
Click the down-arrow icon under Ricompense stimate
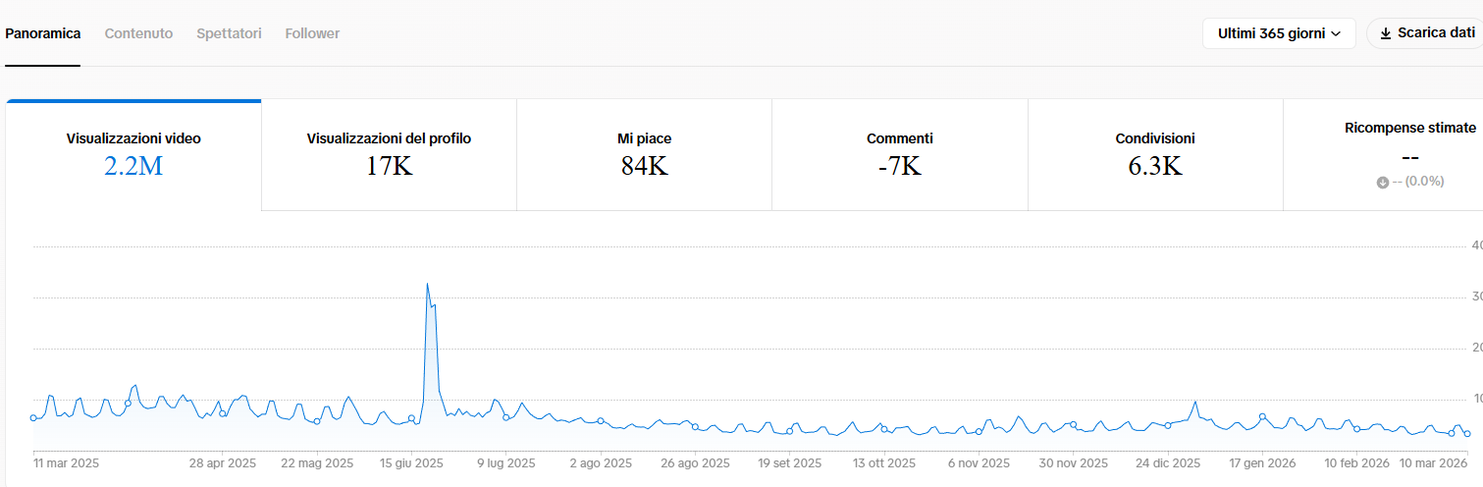(x=1383, y=183)
